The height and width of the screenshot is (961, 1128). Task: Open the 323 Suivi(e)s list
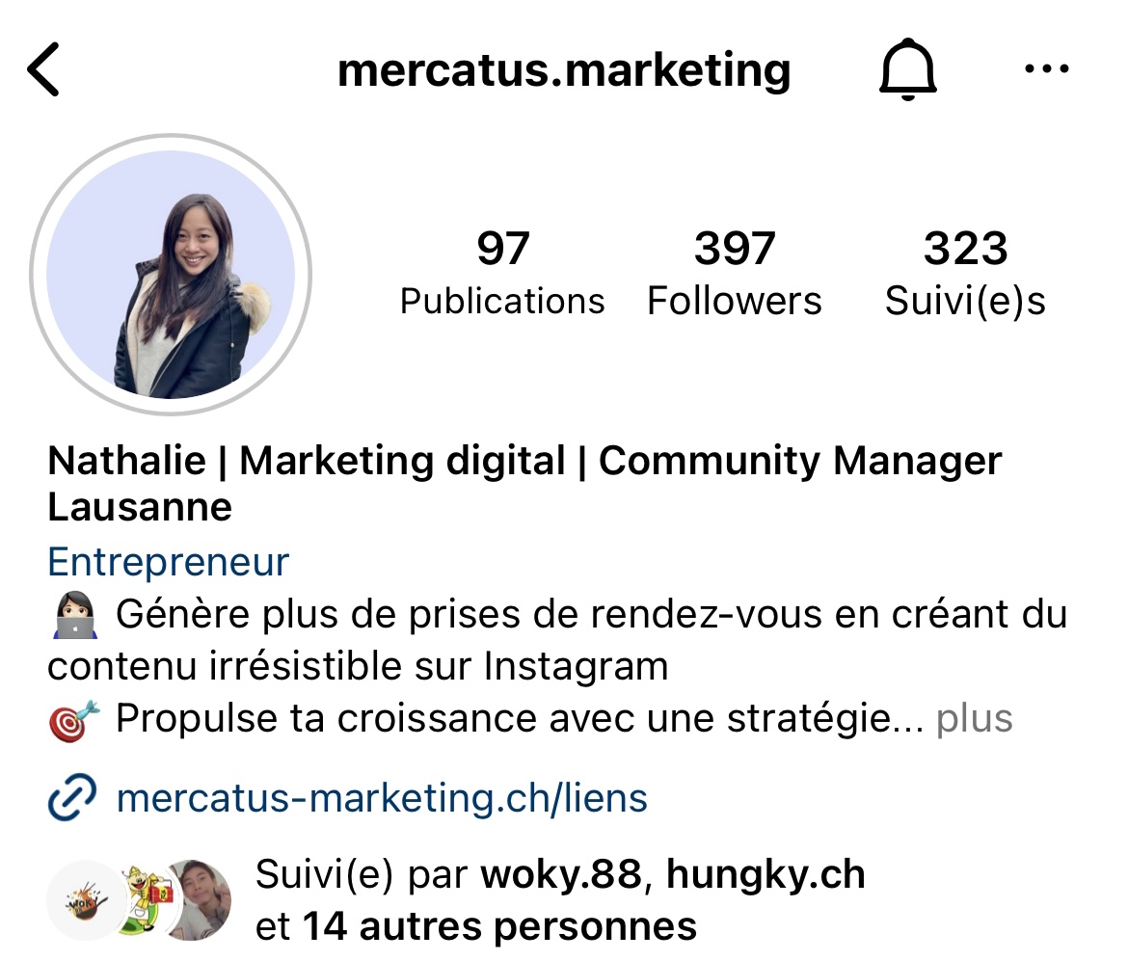point(965,273)
